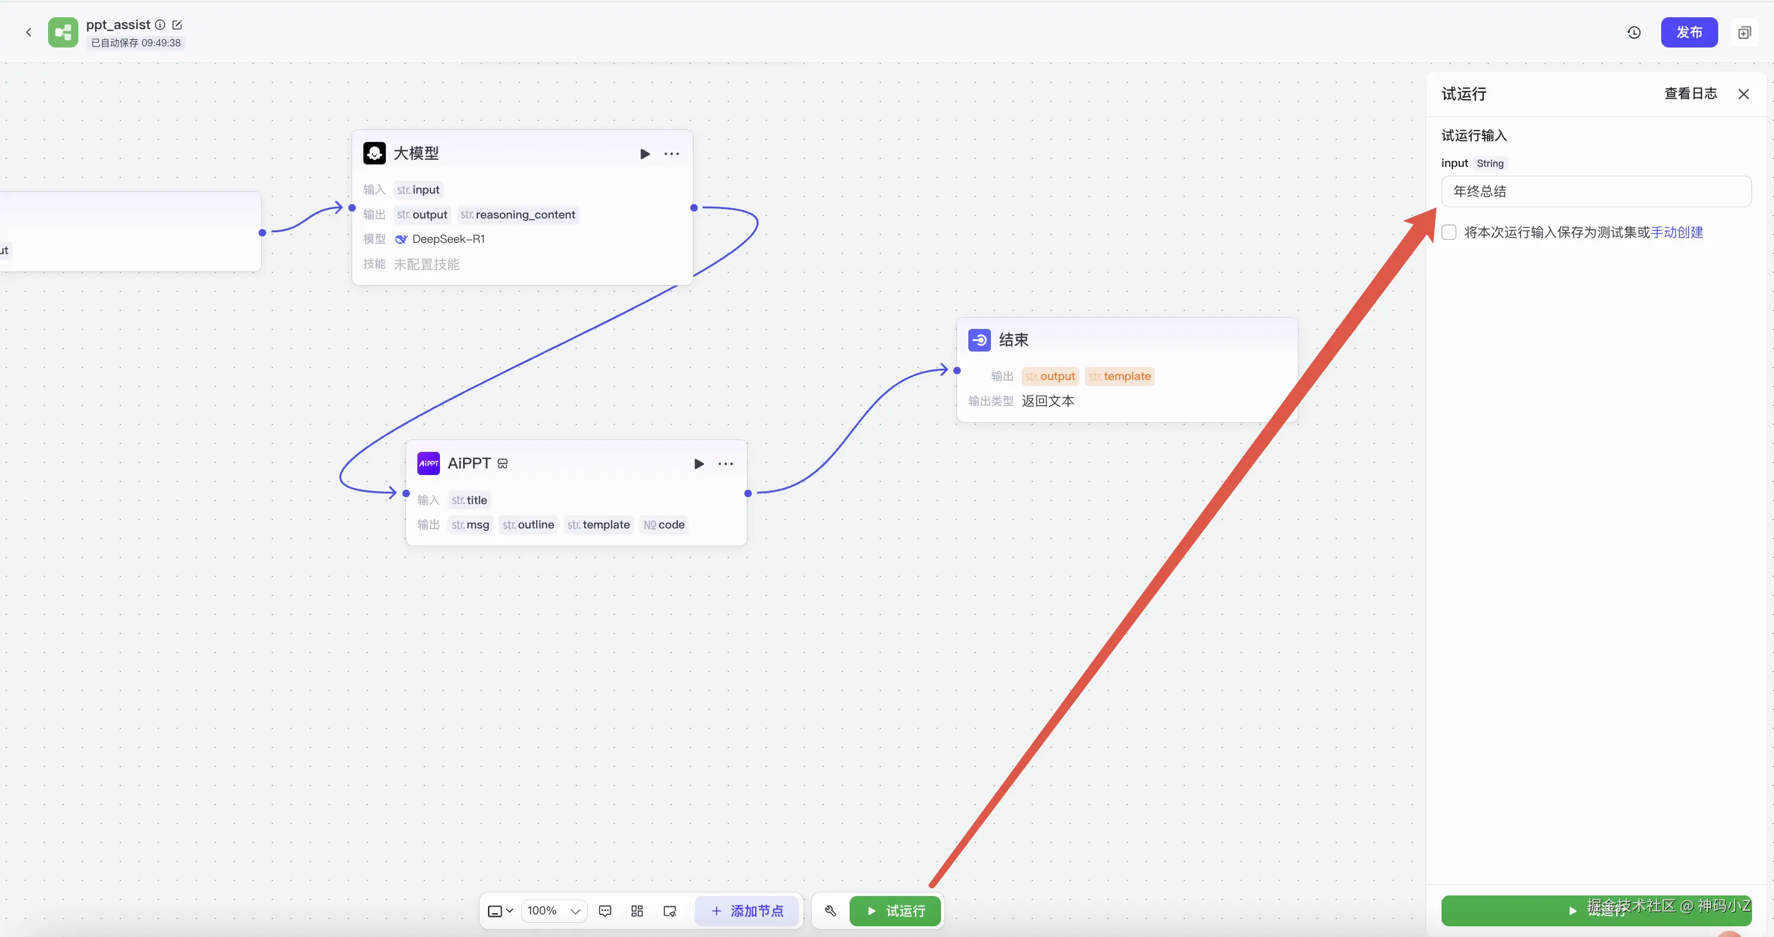Click the 手动创建 link

1676,232
